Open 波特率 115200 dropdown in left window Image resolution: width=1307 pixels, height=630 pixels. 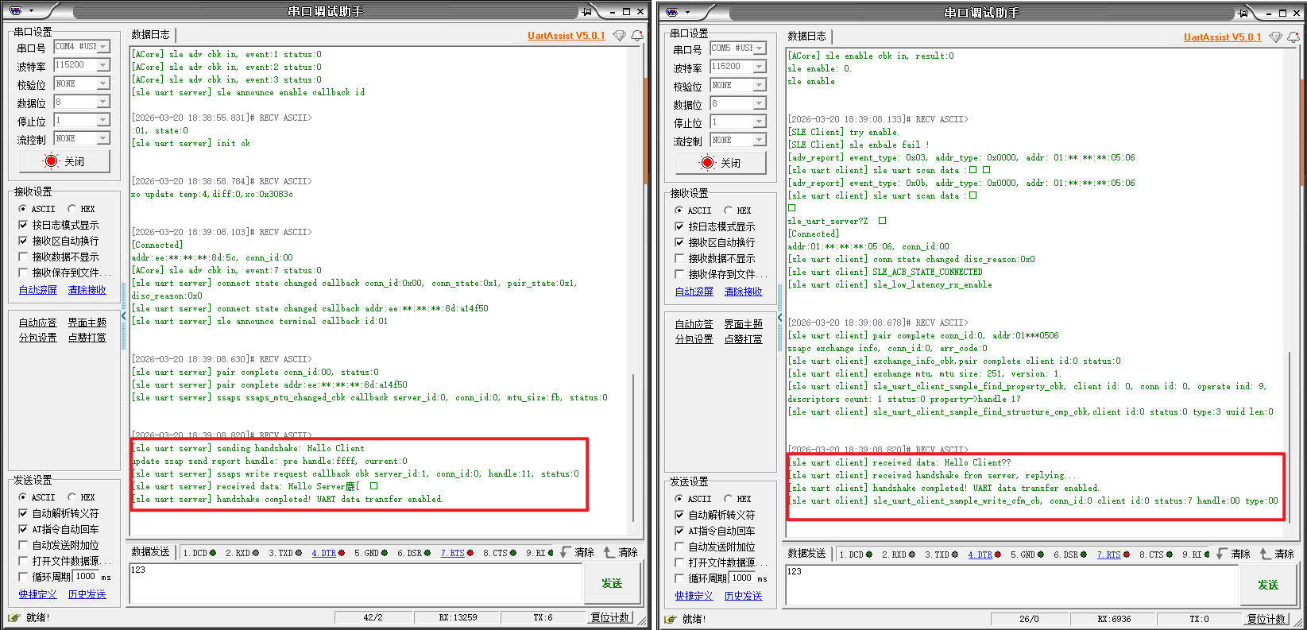pos(103,65)
